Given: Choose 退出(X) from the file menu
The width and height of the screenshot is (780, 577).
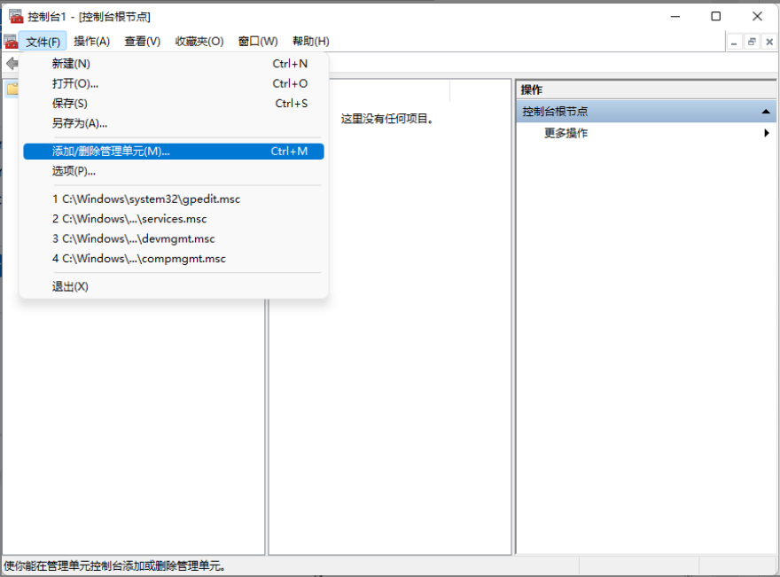Looking at the screenshot, I should tap(174, 286).
